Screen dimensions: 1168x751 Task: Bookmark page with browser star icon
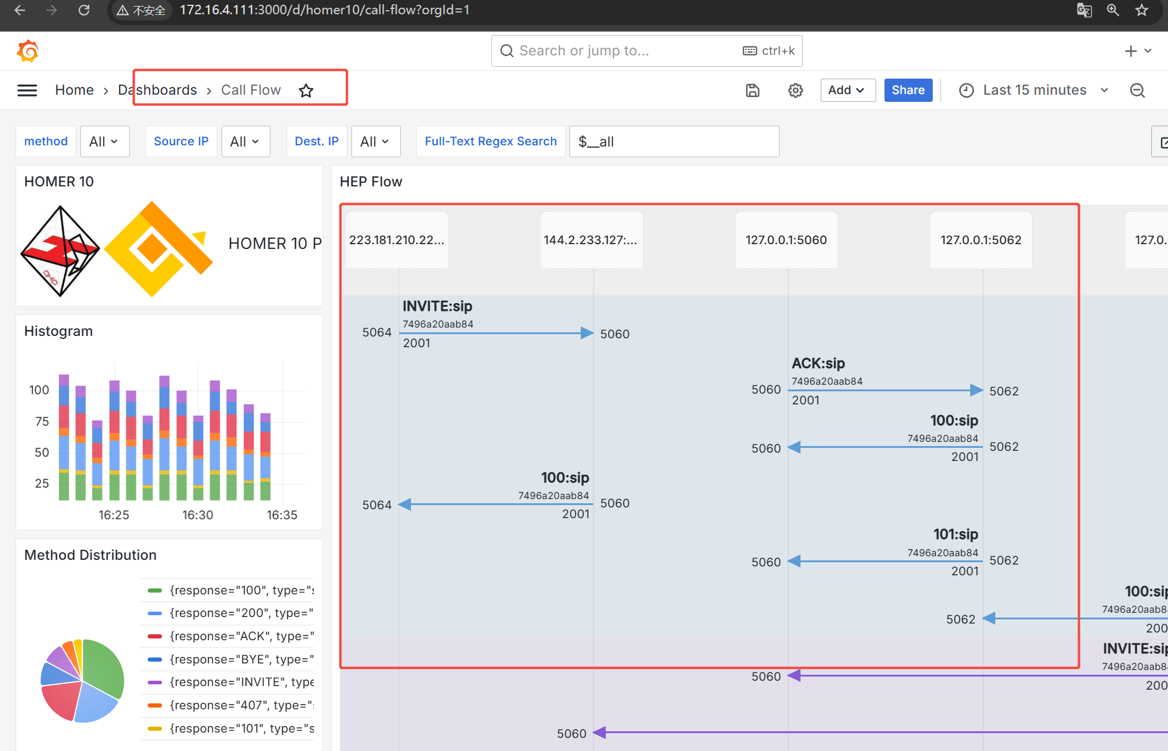pyautogui.click(x=1142, y=10)
